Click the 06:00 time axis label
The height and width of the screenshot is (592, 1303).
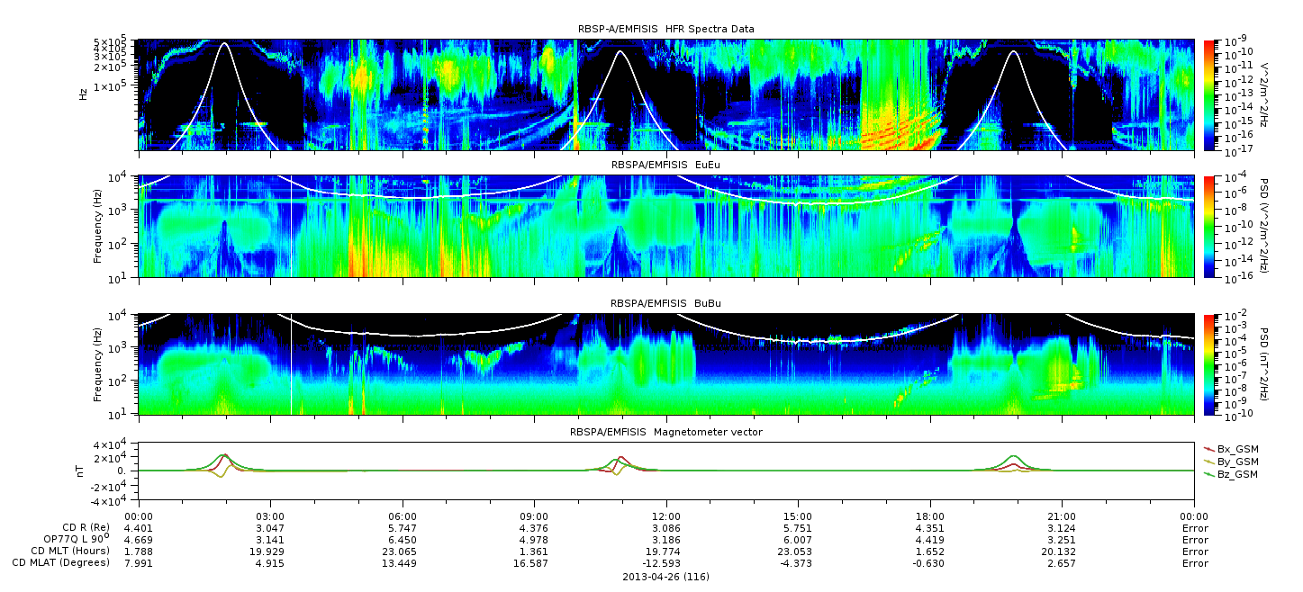[402, 516]
